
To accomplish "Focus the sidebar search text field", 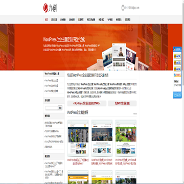I will tap(52, 108).
